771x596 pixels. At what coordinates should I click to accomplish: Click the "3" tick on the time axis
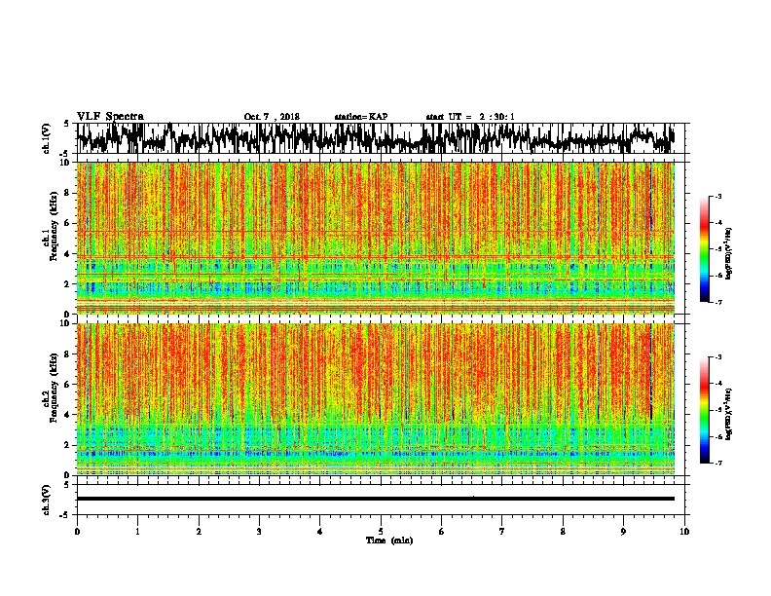[259, 532]
